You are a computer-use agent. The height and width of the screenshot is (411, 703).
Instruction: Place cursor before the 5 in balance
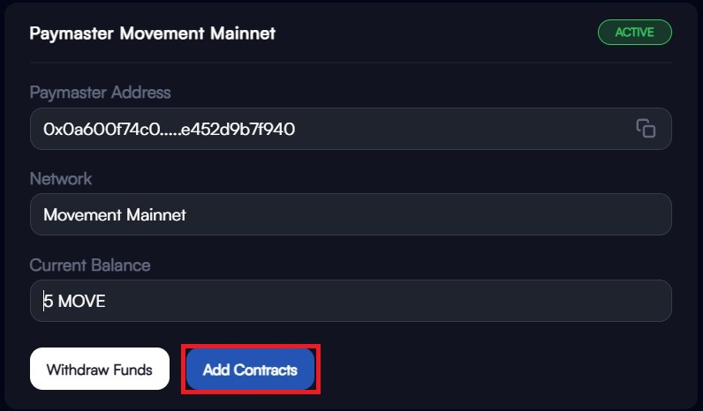(44, 301)
